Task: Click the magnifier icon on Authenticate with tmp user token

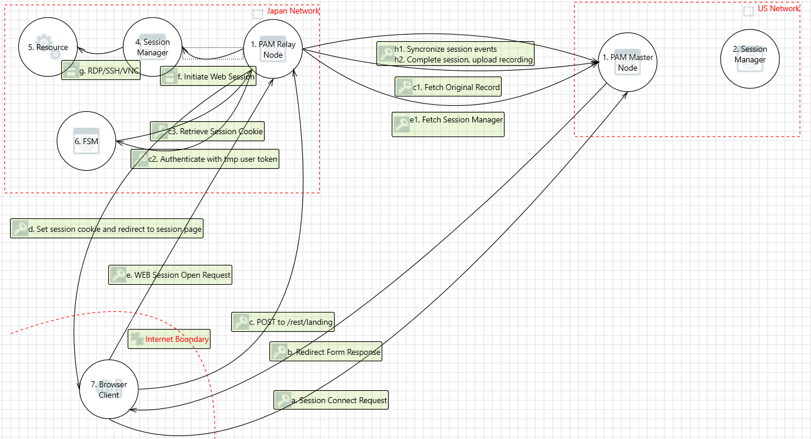Action: [x=140, y=158]
